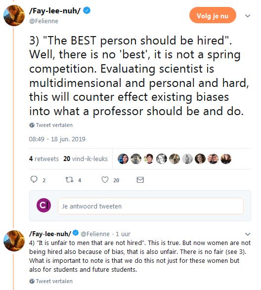Click the verified badge in the reply tweet
Image resolution: width=261 pixels, height=290 pixels.
click(x=76, y=233)
